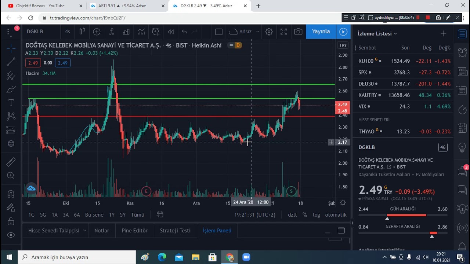Image resolution: width=470 pixels, height=264 pixels.
Task: Open go-to-date calendar icon
Action: [x=160, y=214]
